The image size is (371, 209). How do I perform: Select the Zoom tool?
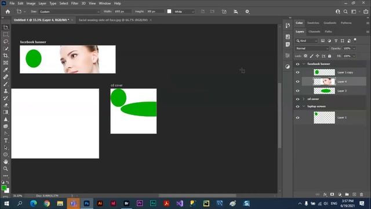coord(6,169)
